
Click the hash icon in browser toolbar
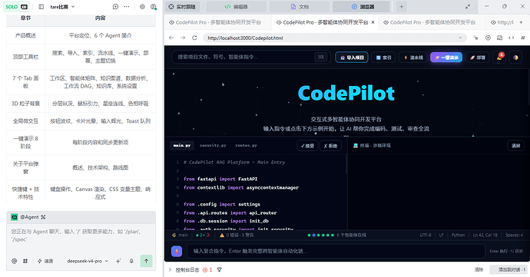point(523,38)
